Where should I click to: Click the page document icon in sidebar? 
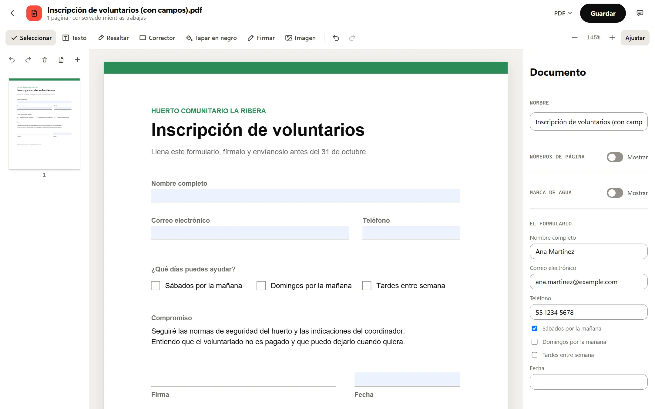click(x=61, y=60)
